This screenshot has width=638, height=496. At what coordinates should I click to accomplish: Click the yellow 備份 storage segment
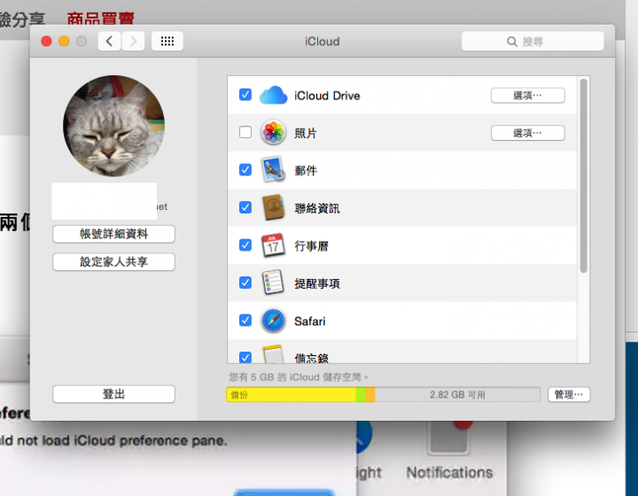[x=292, y=395]
